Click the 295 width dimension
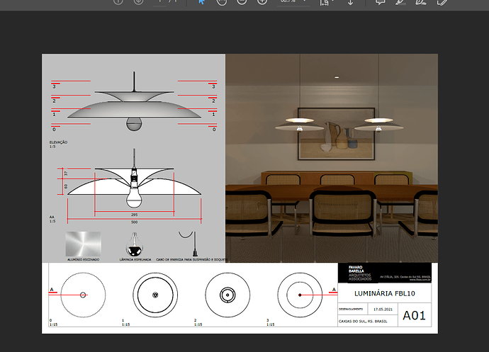This screenshot has height=352, width=489. (x=134, y=215)
